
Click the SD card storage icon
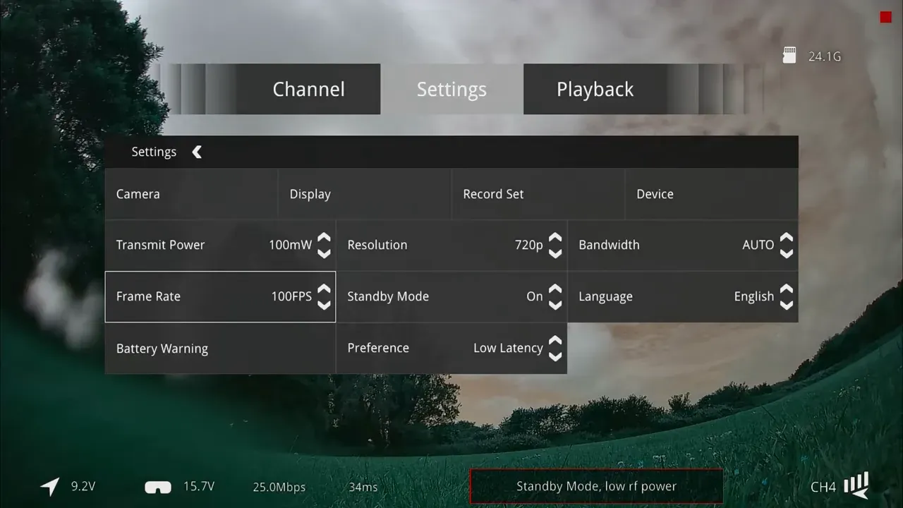tap(789, 56)
